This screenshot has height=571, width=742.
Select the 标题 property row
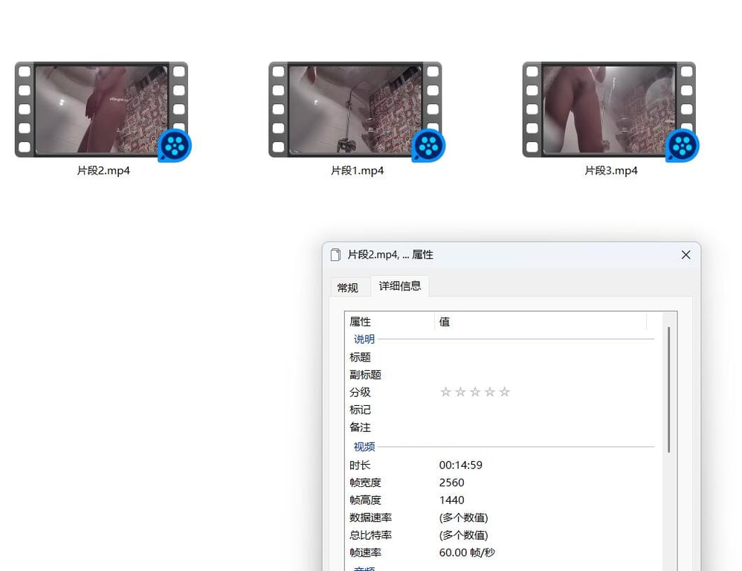coord(502,357)
